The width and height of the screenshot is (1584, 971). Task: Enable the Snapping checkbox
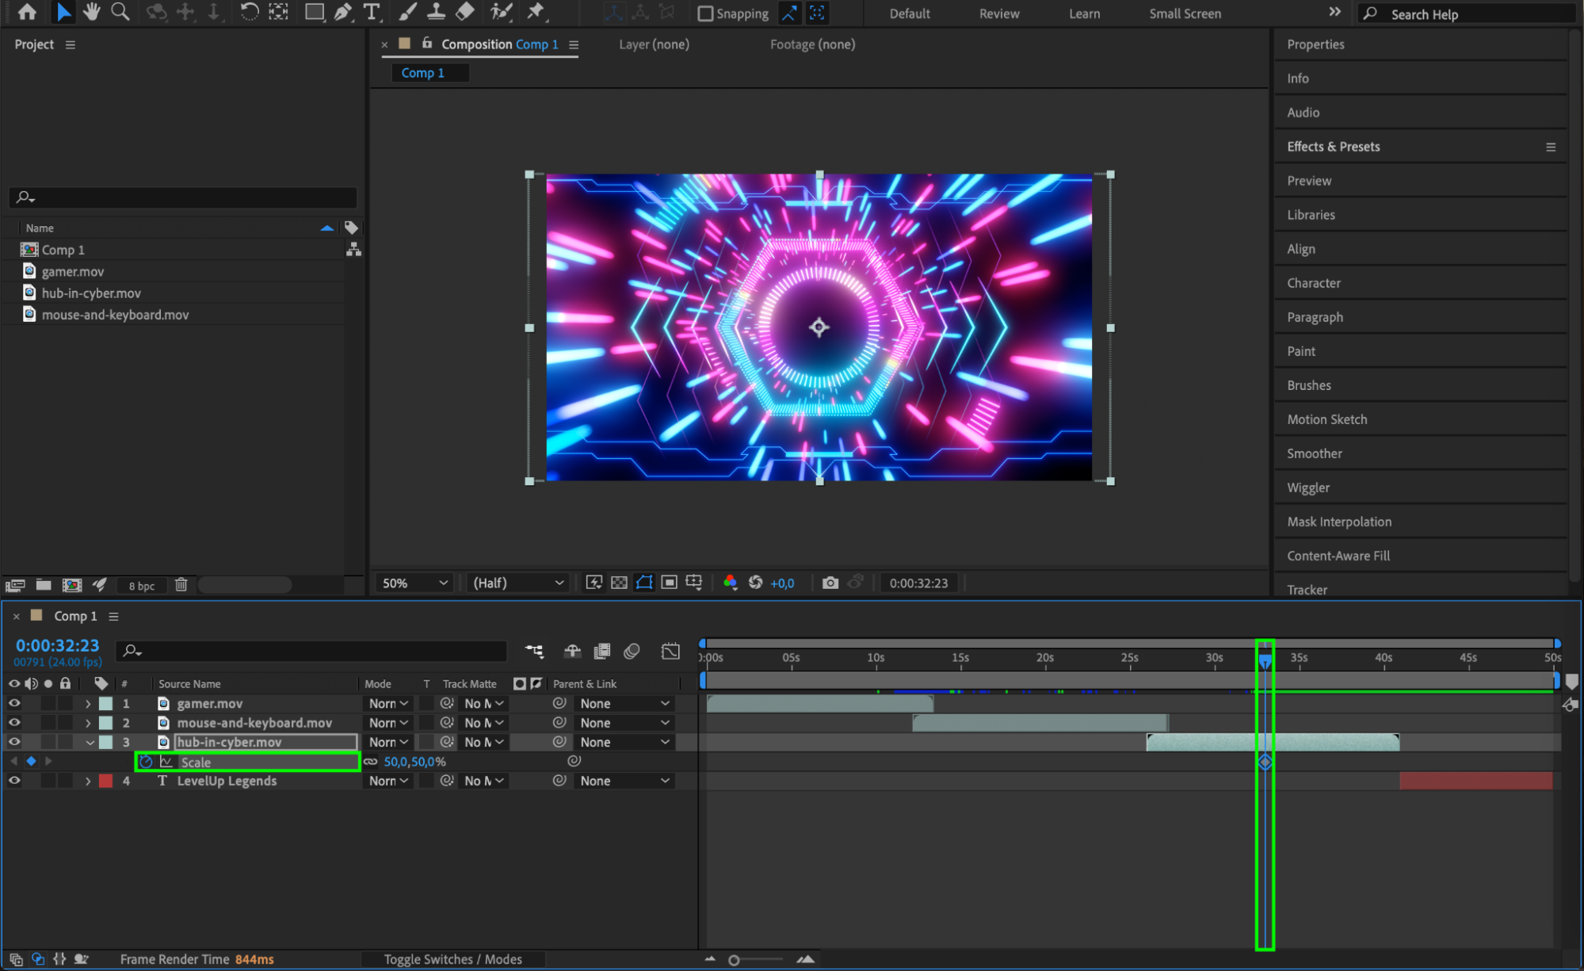(x=704, y=13)
